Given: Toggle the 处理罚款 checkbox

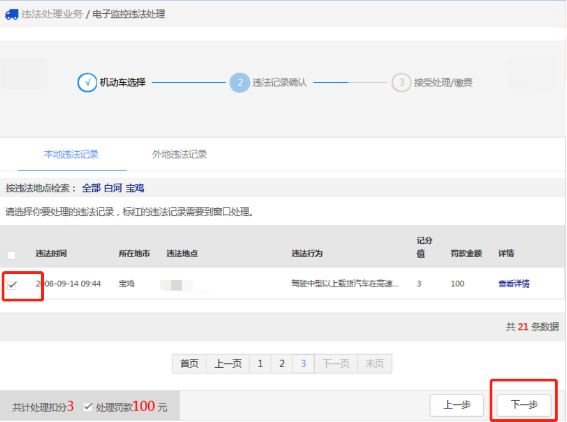Looking at the screenshot, I should (x=88, y=407).
